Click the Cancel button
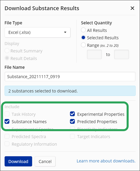 tap(45, 161)
